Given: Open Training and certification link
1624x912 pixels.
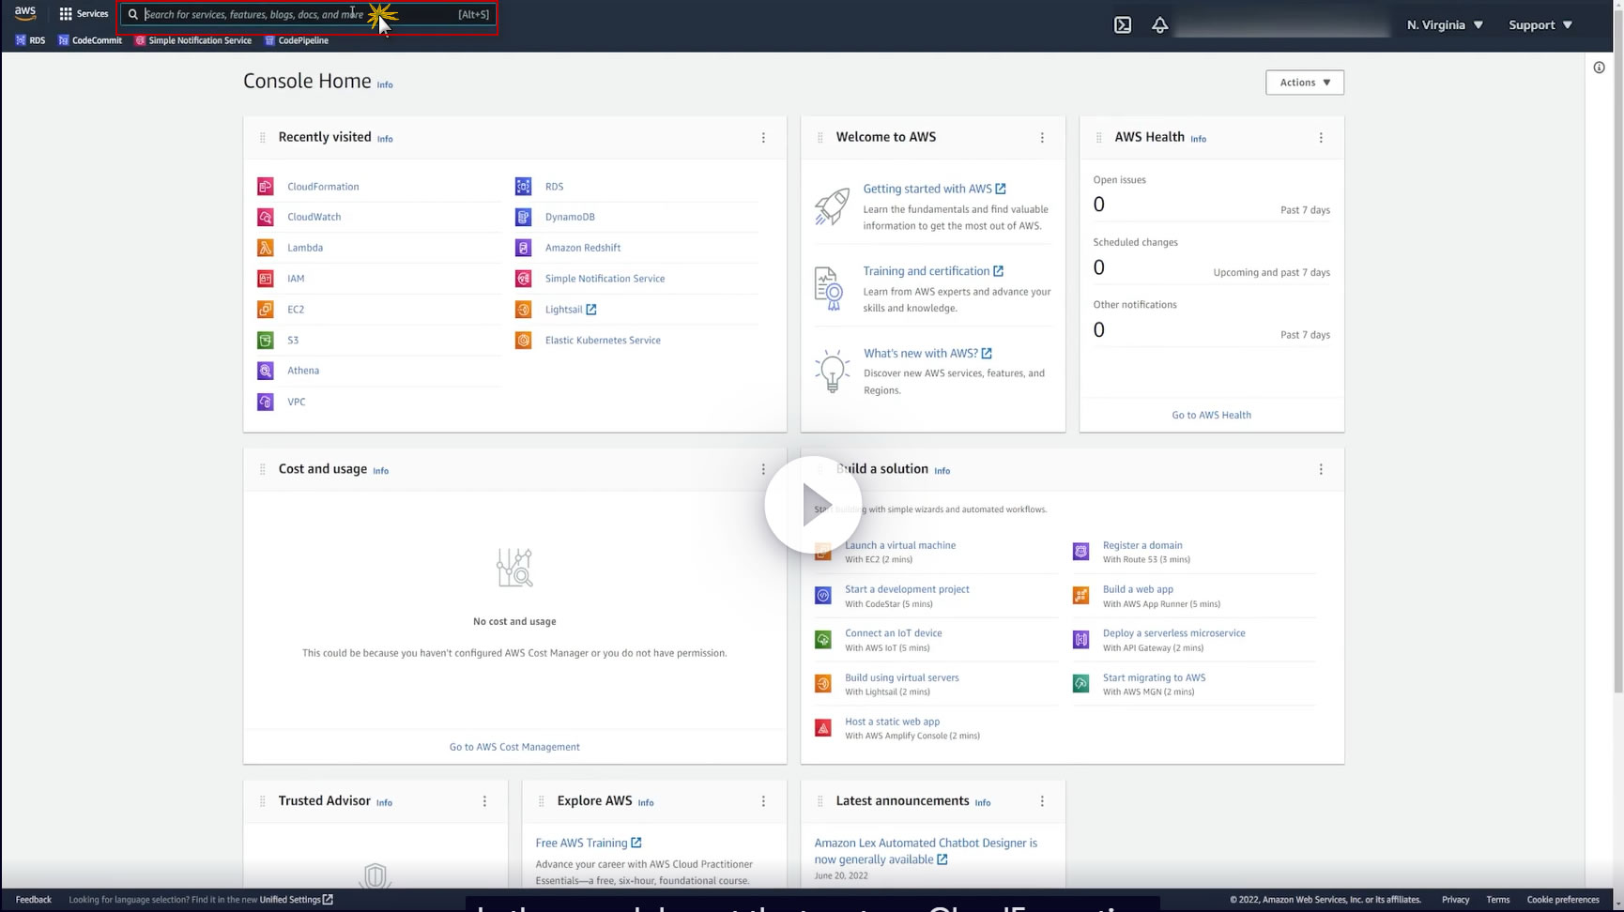Looking at the screenshot, I should click(x=933, y=271).
